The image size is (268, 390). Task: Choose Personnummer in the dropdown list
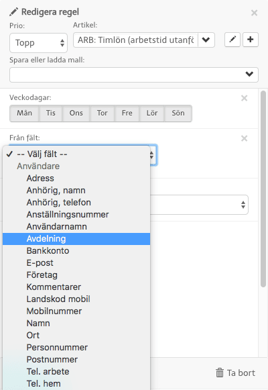pyautogui.click(x=76, y=348)
